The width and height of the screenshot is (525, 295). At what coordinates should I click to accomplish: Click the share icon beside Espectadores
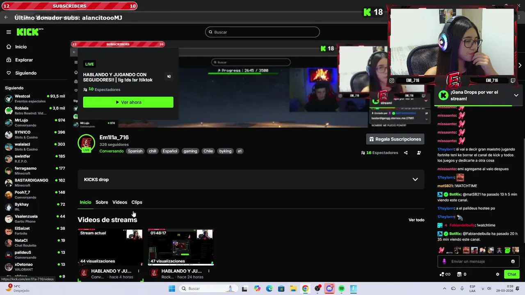[406, 153]
